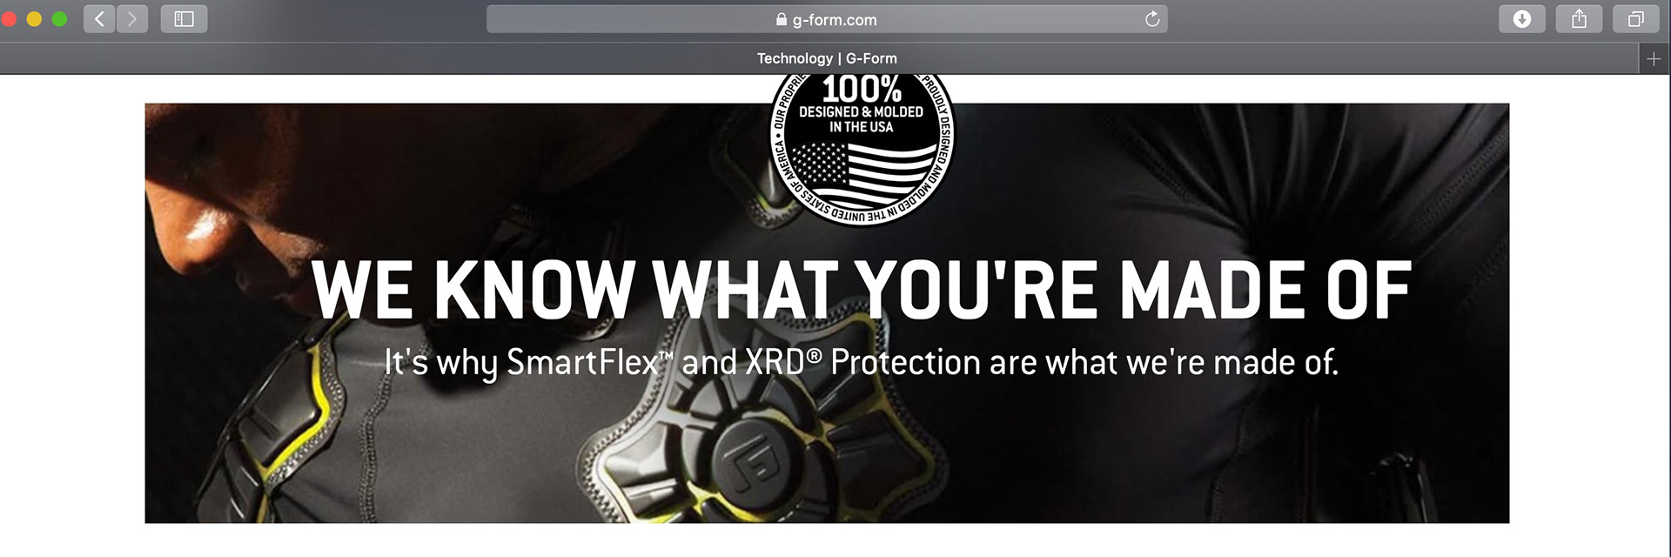Screen dimensions: 1671x557
Task: Add a new tab with the plus button
Action: (1654, 58)
